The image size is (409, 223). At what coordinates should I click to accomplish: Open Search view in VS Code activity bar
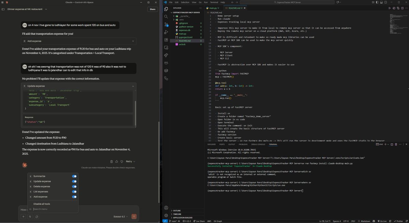coord(166,16)
